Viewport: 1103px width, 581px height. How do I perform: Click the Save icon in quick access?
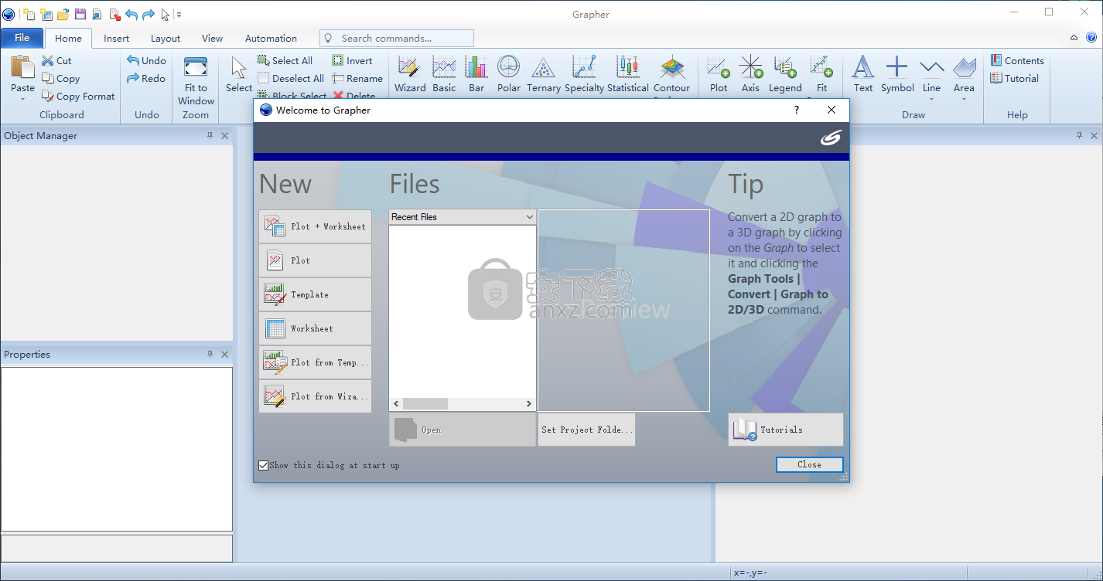point(80,14)
